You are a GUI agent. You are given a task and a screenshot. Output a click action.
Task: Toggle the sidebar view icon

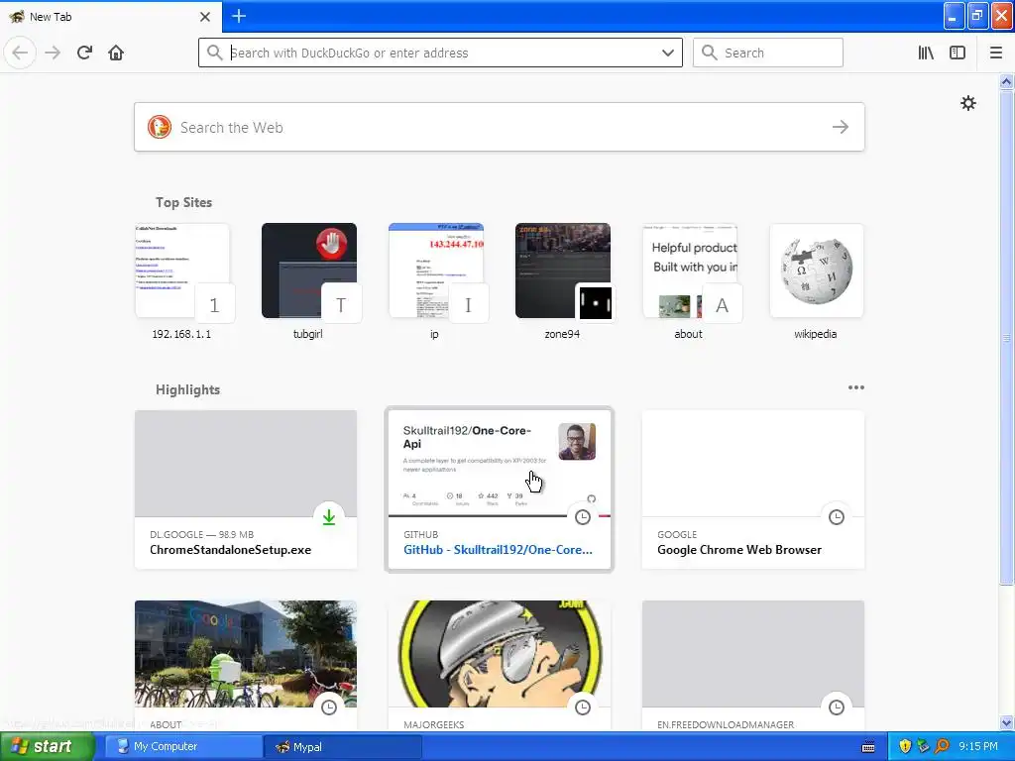[x=958, y=53]
